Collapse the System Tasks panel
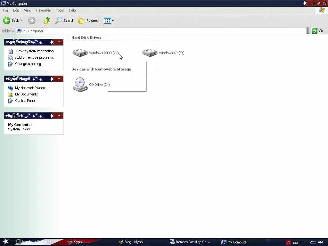 coord(59,42)
